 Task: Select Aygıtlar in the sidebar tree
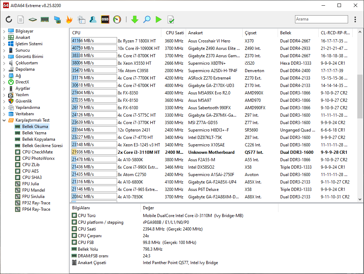[x=23, y=88]
